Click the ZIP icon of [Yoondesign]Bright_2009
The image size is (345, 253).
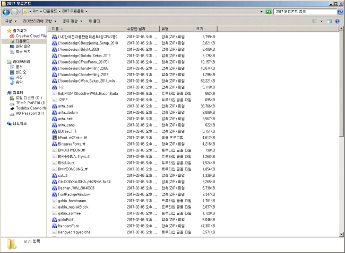[54, 50]
